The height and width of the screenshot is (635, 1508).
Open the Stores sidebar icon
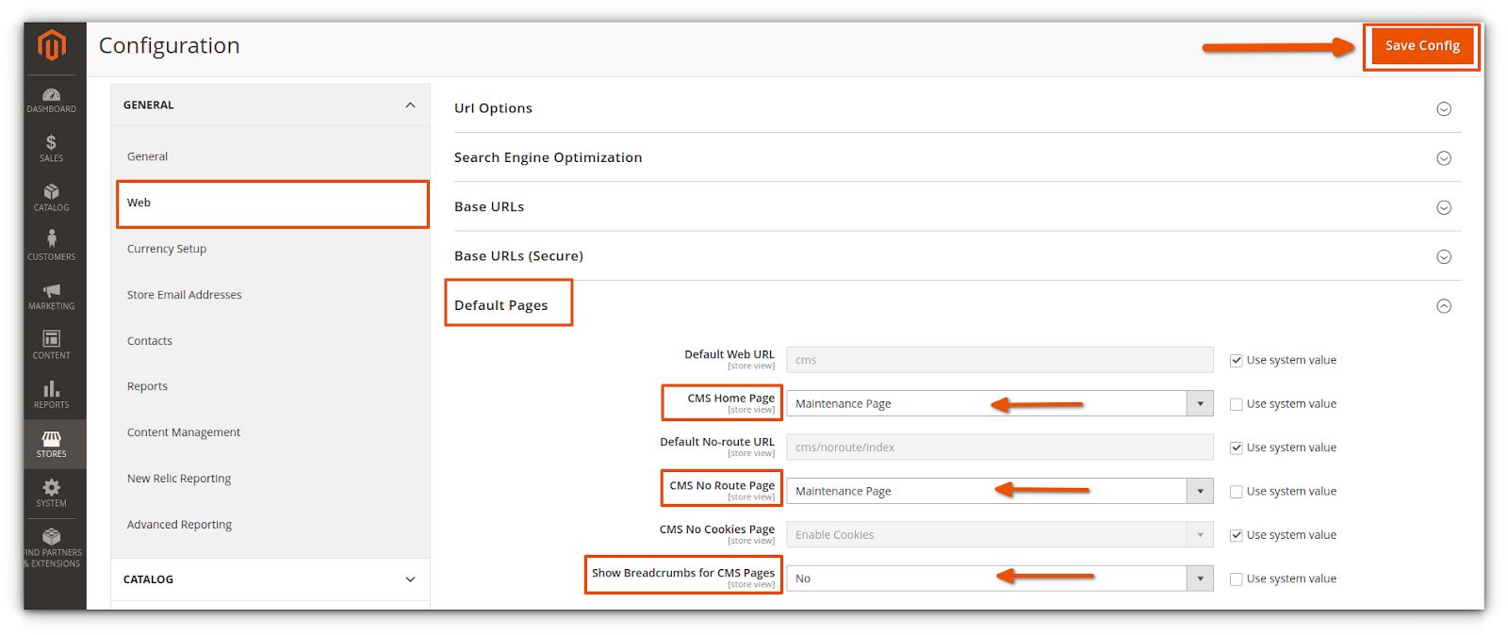point(52,445)
